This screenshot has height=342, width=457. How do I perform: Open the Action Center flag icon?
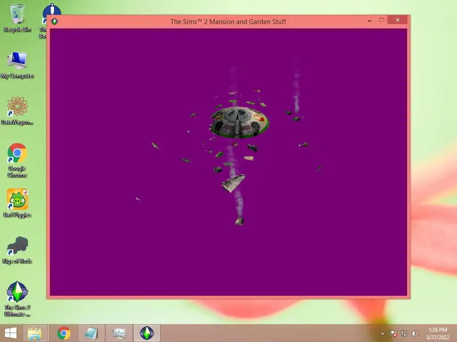tap(393, 334)
